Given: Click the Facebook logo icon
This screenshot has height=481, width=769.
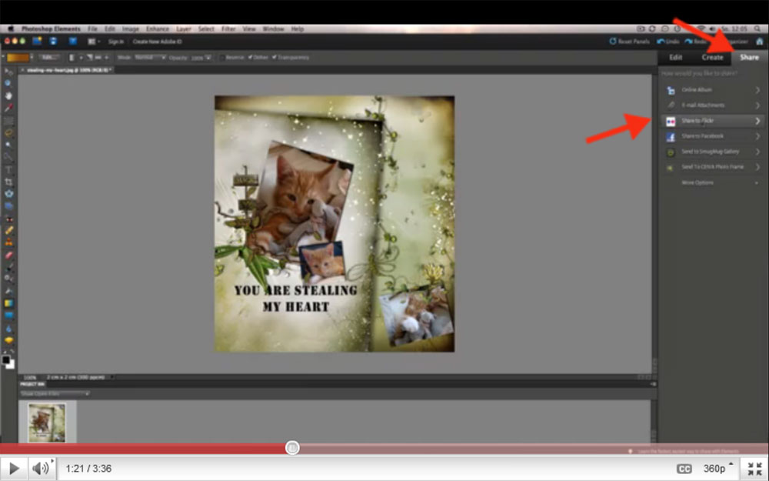Looking at the screenshot, I should [x=671, y=137].
